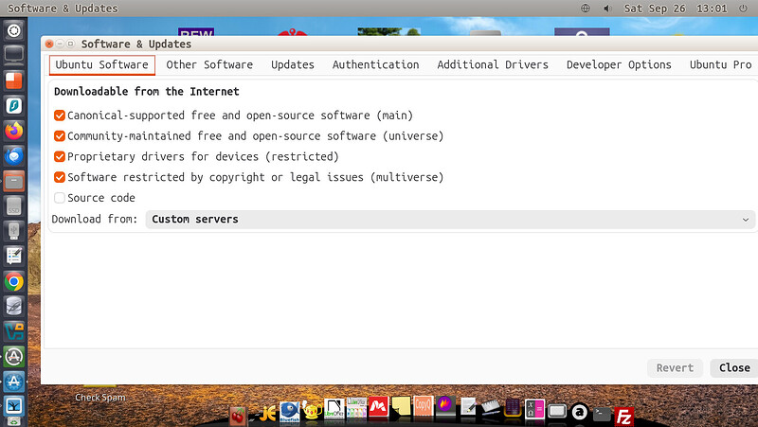Open the database disk icon in left dock
Screen dimensions: 758x427
pyautogui.click(x=14, y=307)
